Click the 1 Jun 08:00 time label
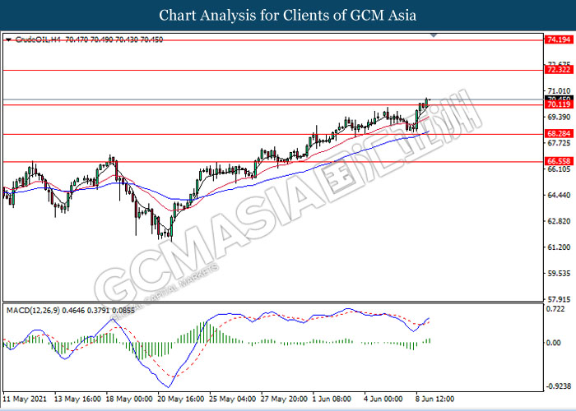The width and height of the screenshot is (576, 411). click(x=332, y=399)
